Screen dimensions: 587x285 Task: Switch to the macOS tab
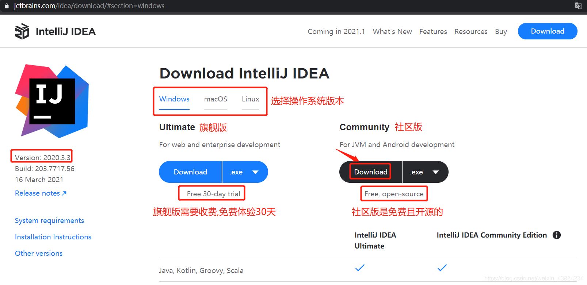tap(216, 99)
